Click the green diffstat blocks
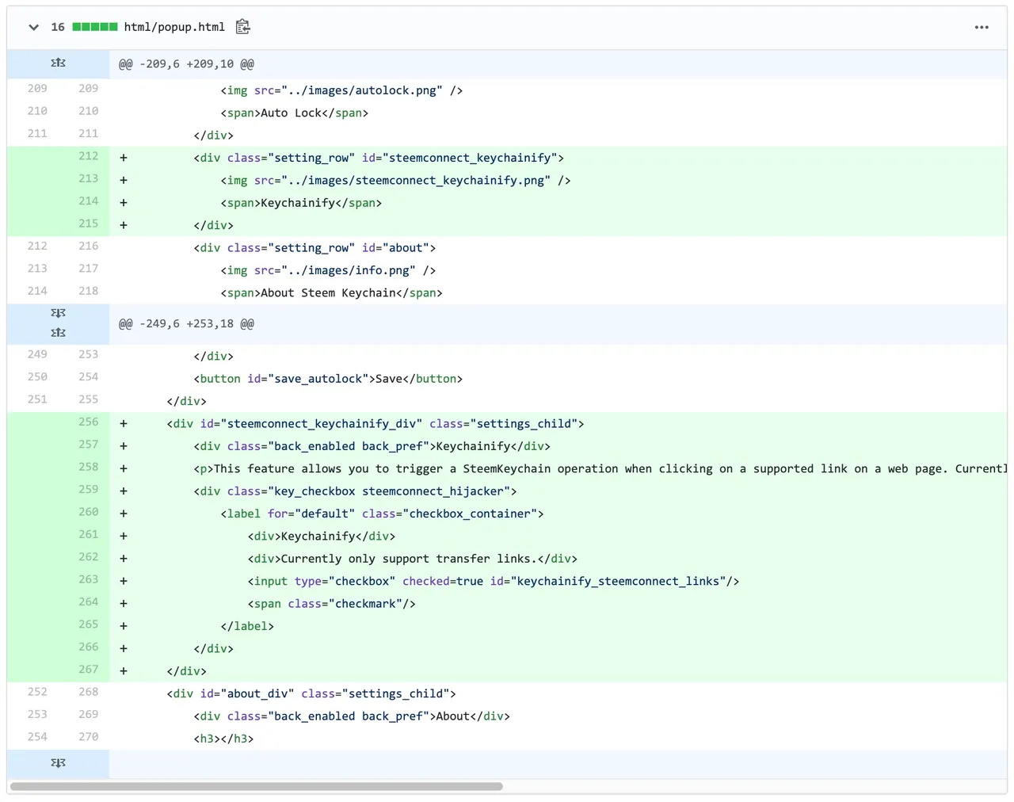Screen dimensions: 1014x802 [95, 27]
